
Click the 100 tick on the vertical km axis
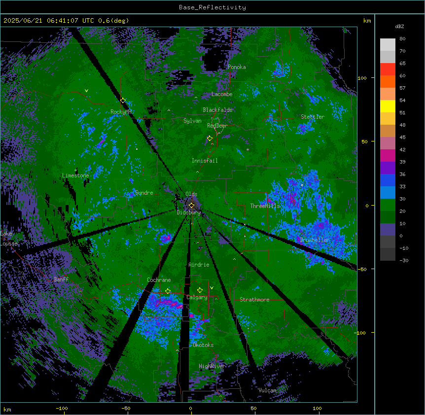click(x=362, y=78)
